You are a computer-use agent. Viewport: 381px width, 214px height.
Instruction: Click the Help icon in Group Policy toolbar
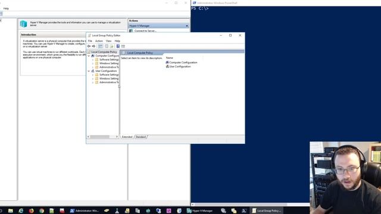click(x=118, y=46)
